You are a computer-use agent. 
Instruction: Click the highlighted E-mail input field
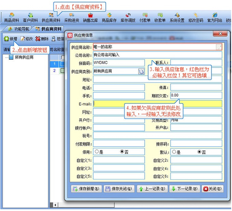158,104
